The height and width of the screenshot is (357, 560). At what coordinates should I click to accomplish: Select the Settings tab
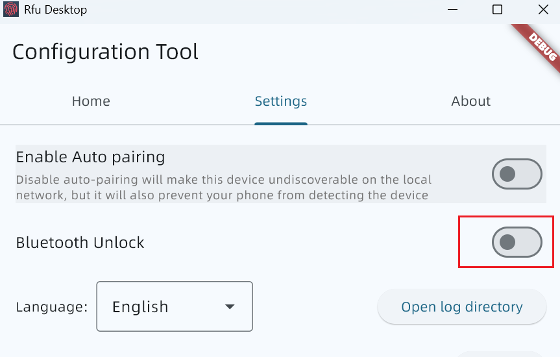click(281, 101)
